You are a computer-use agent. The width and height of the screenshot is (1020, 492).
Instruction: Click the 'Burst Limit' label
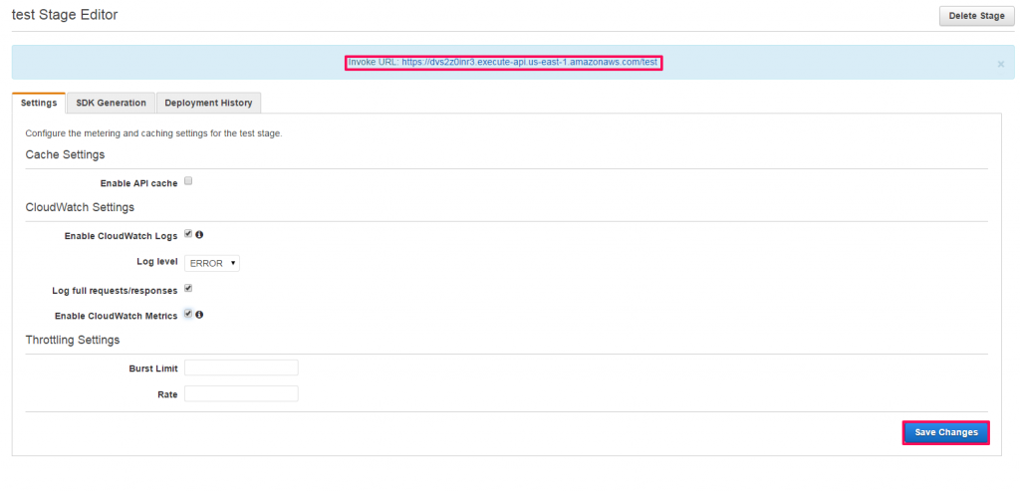pos(153,369)
